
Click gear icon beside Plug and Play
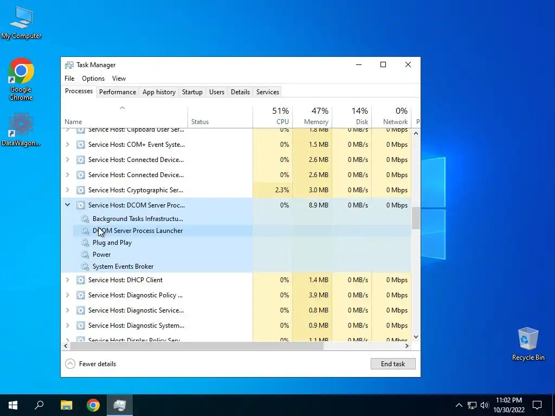tap(85, 243)
